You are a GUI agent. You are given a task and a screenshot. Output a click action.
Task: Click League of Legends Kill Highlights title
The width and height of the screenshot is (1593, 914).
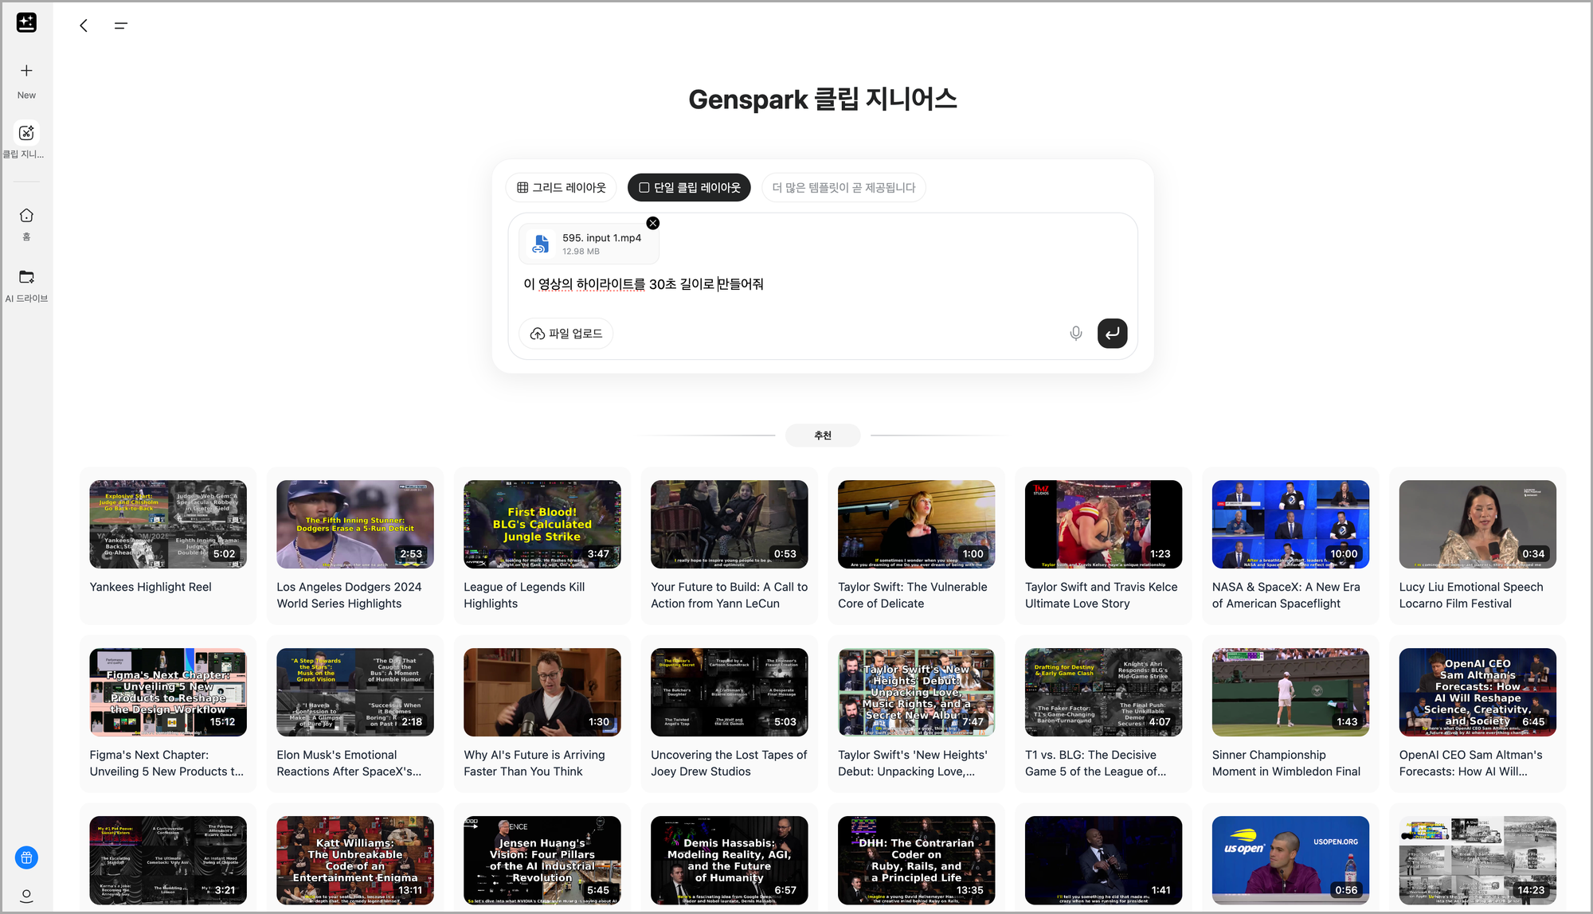pyautogui.click(x=524, y=596)
